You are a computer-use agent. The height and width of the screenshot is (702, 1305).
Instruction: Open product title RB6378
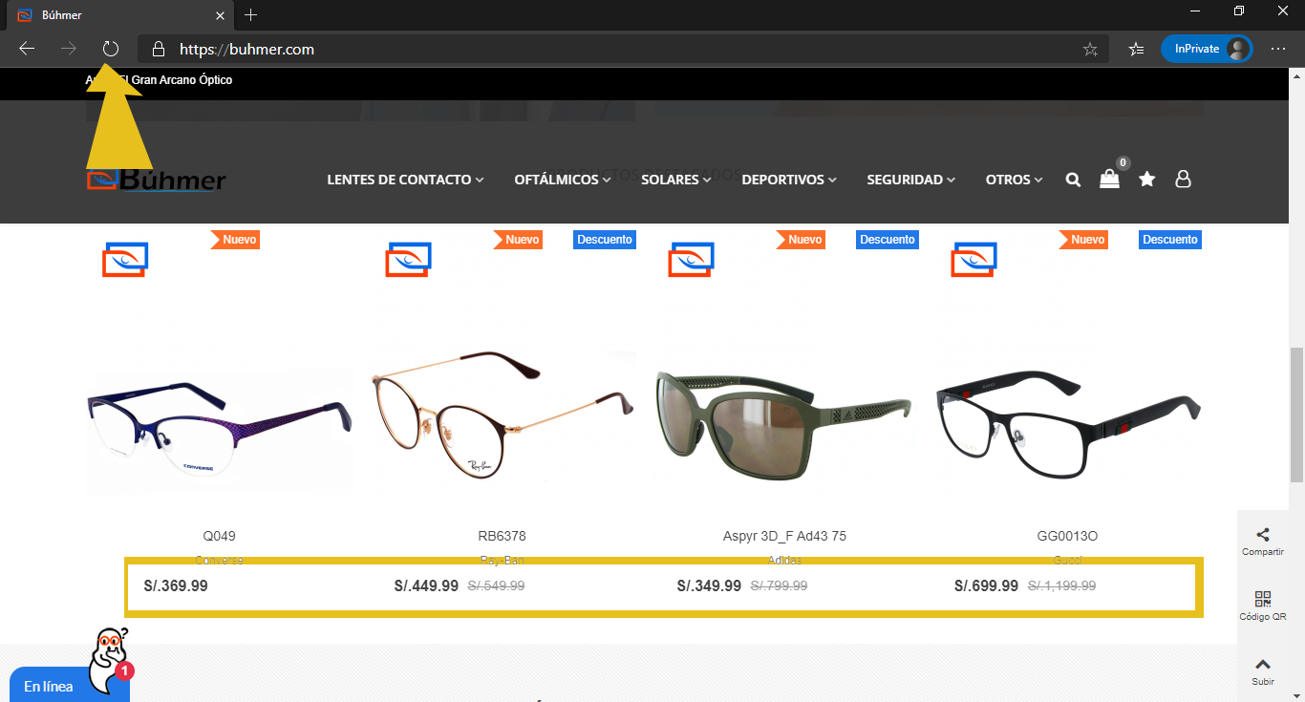click(503, 536)
